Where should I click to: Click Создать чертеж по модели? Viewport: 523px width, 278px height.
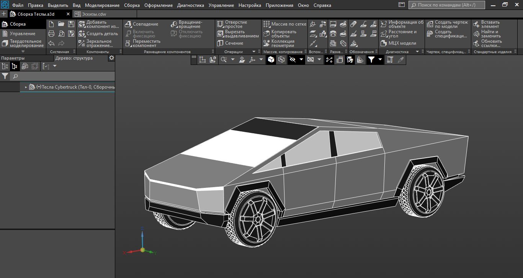pyautogui.click(x=447, y=24)
